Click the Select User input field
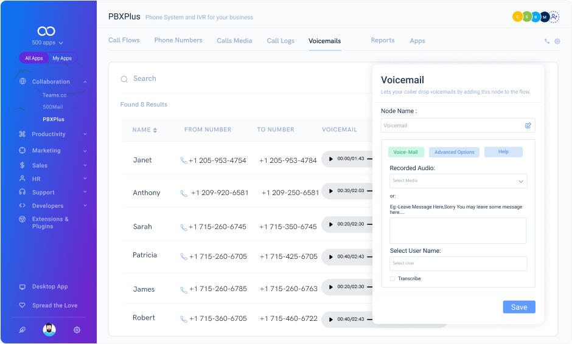This screenshot has height=344, width=572. click(x=458, y=263)
